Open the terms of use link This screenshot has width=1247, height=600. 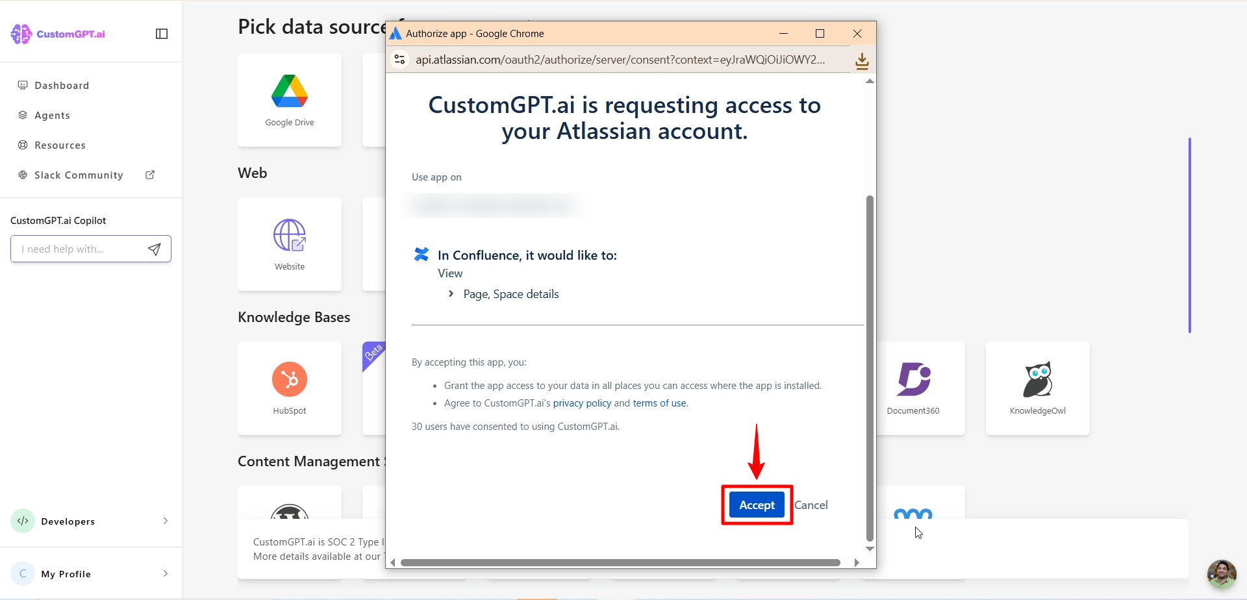pyautogui.click(x=659, y=403)
